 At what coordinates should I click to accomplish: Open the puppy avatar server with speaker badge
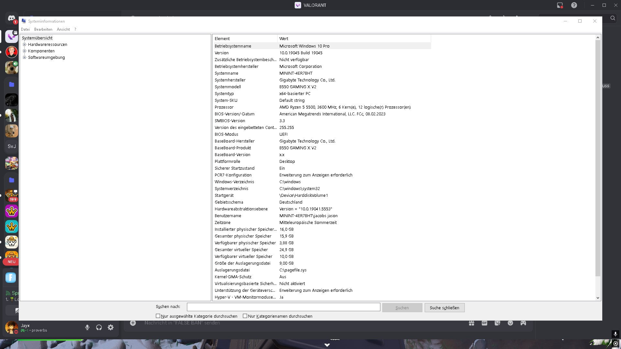click(x=12, y=68)
